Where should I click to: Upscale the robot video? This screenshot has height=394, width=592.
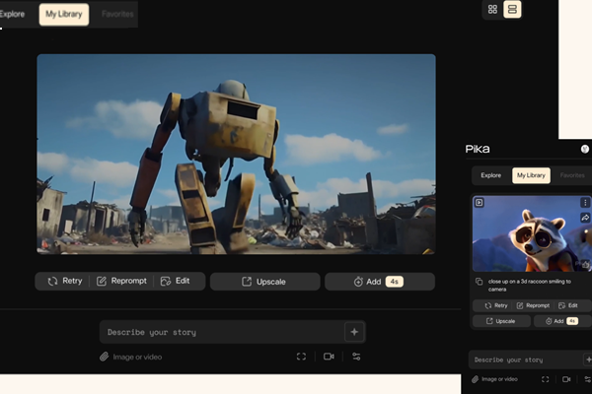pos(262,282)
